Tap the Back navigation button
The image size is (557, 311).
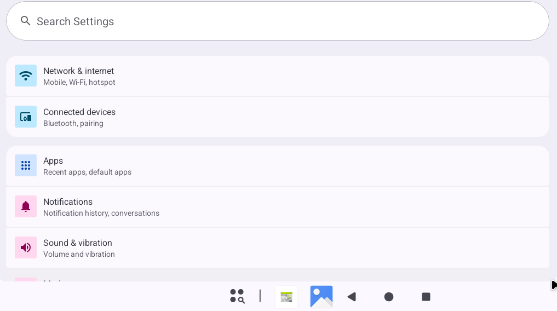tap(352, 297)
